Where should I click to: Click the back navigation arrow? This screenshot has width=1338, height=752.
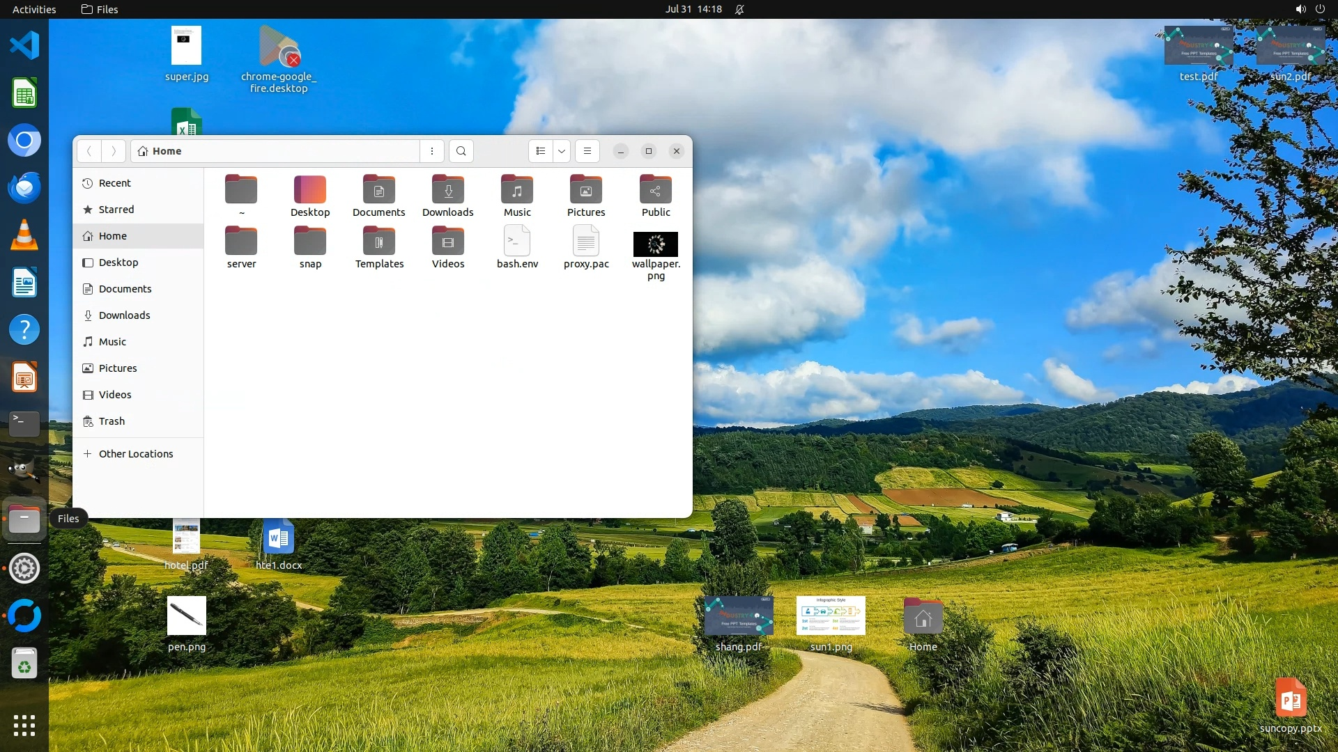[89, 151]
